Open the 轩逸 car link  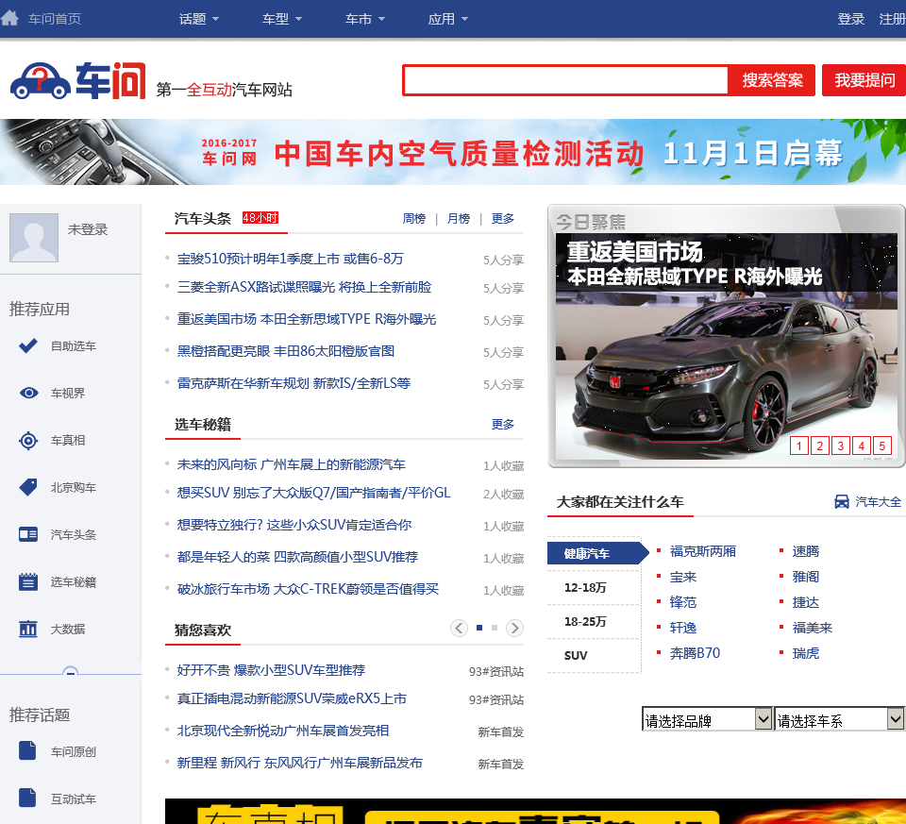coord(683,628)
